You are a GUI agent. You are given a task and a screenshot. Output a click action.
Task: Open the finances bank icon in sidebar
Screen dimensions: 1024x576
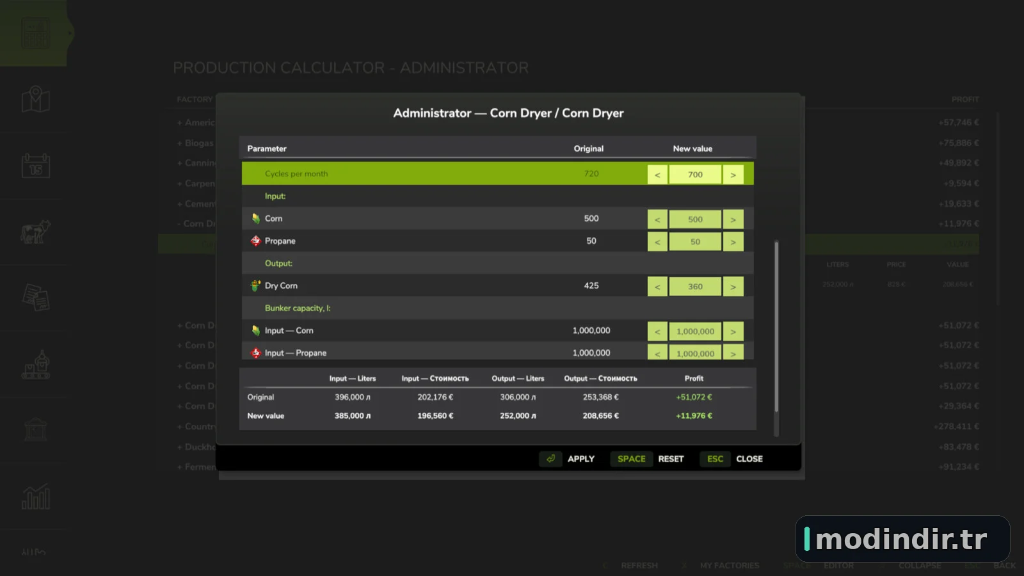click(x=36, y=430)
